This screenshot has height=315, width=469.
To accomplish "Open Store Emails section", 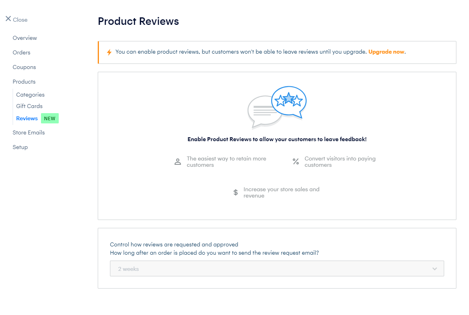I will tap(29, 132).
